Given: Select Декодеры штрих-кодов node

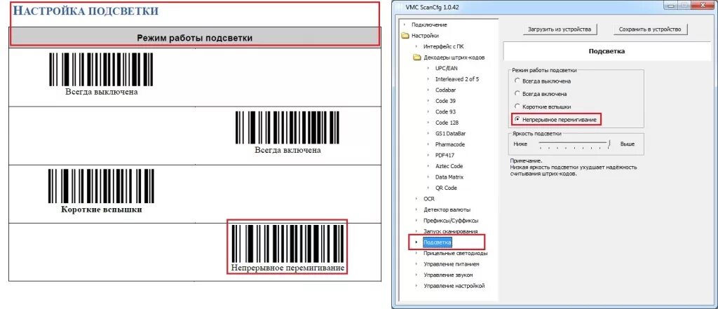Looking at the screenshot, I should pos(454,57).
